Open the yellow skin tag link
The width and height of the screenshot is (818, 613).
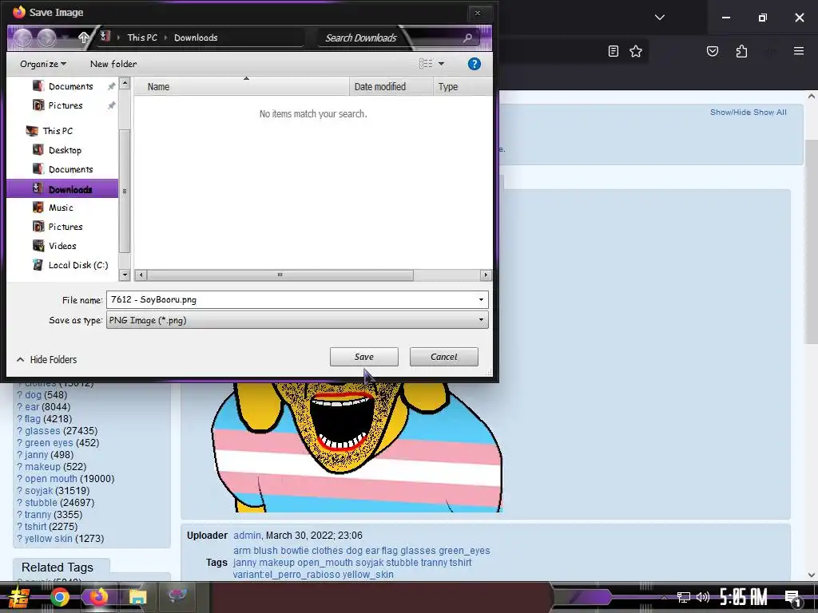pyautogui.click(x=49, y=539)
